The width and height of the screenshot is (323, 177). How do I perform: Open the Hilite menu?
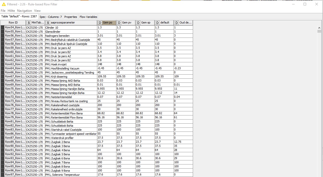11,11
